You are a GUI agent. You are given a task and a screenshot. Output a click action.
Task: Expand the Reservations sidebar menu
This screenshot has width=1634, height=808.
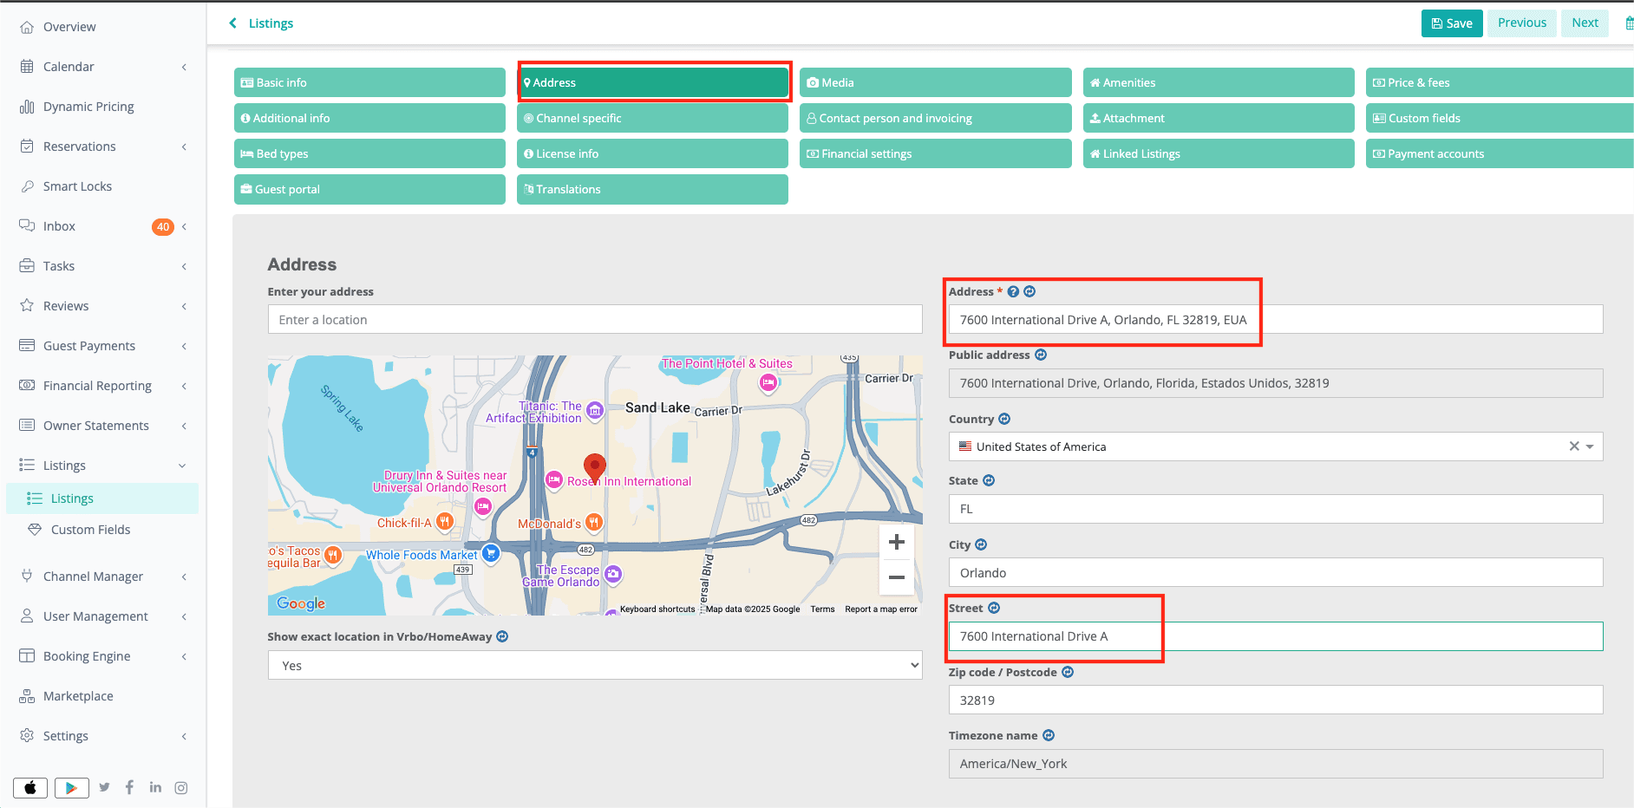pyautogui.click(x=104, y=147)
